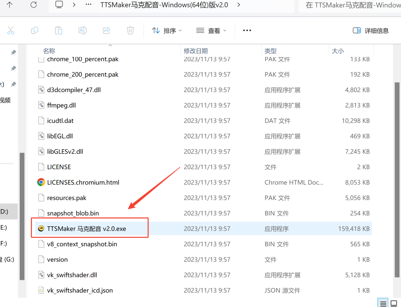Viewport: 401px width, 307px height.
Task: Click the Chrome HTML Doc... type cell
Action: pos(294,182)
